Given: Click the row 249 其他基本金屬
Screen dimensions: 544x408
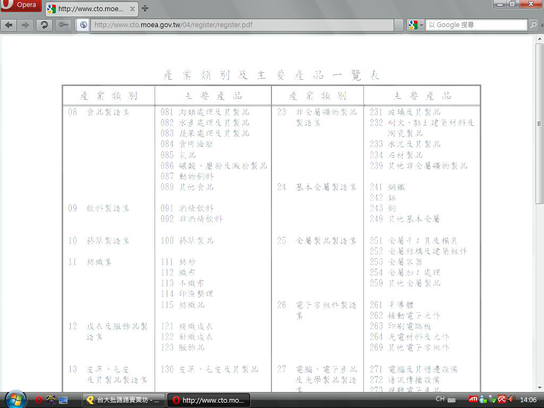Looking at the screenshot, I should [404, 219].
